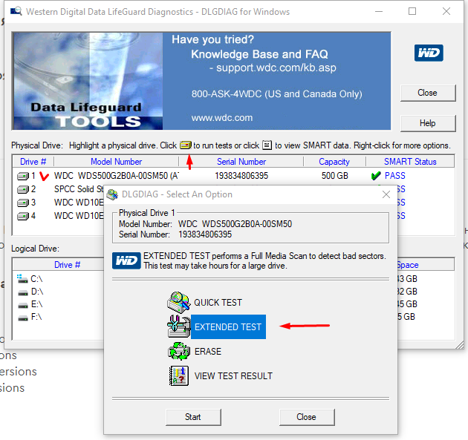Choose the ERASE option label
This screenshot has height=440, width=468.
tap(208, 351)
